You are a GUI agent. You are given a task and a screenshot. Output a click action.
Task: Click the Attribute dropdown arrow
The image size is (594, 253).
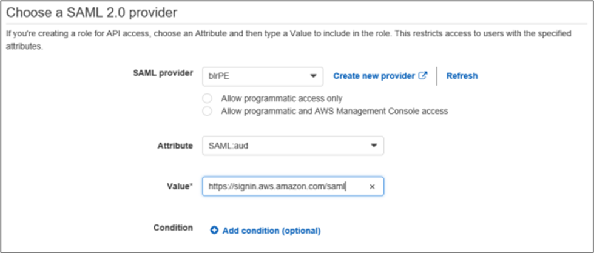(x=374, y=146)
